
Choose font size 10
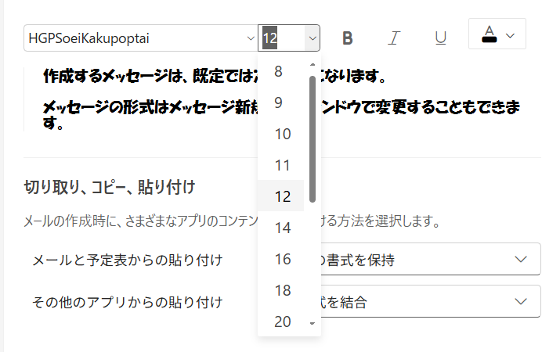coord(281,134)
